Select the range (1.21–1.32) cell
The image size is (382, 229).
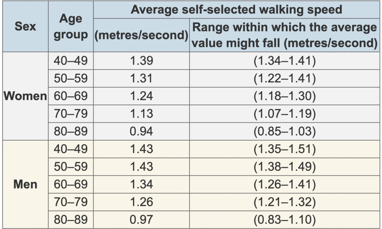285,202
